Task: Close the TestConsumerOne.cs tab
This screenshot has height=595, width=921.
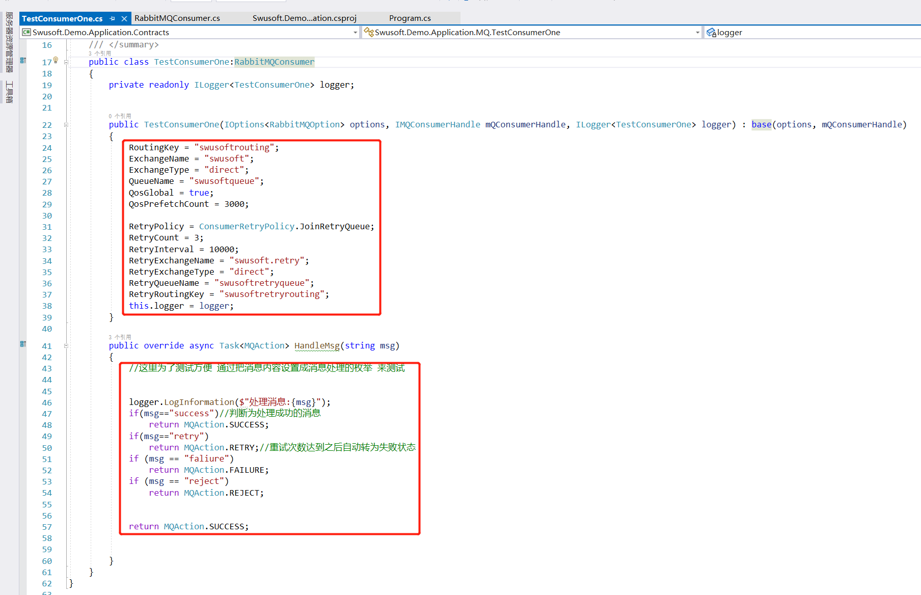Action: [124, 18]
